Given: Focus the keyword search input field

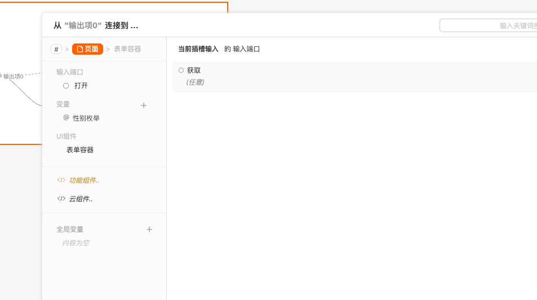Looking at the screenshot, I should (x=488, y=25).
